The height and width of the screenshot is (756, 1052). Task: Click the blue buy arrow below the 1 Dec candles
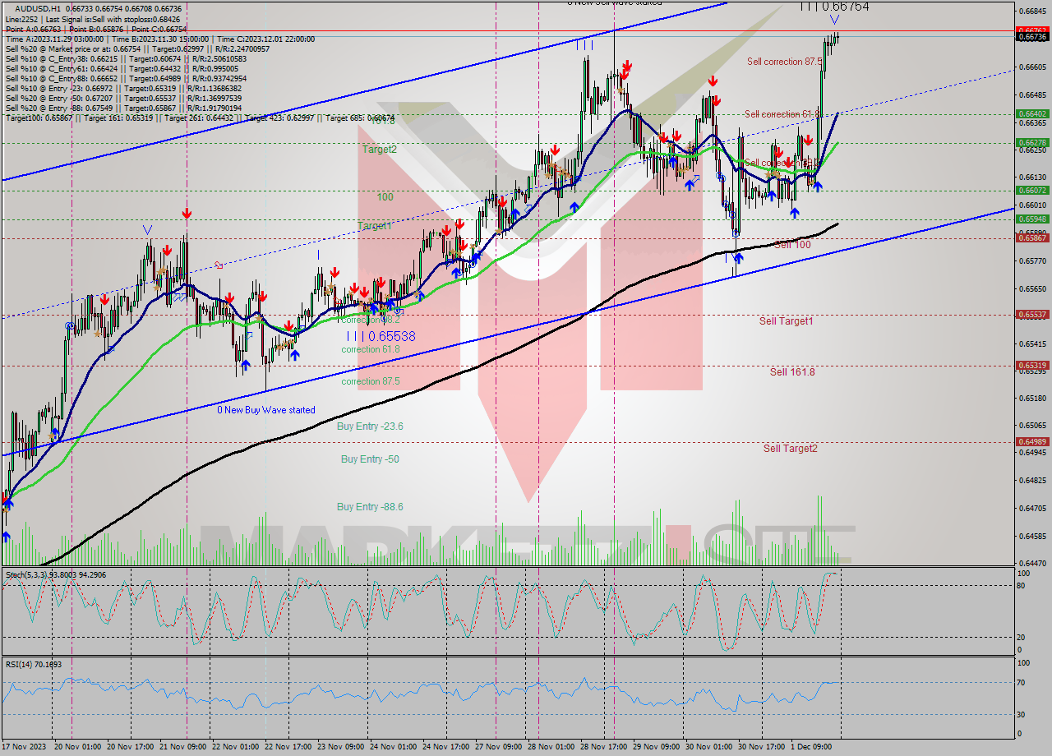point(818,187)
